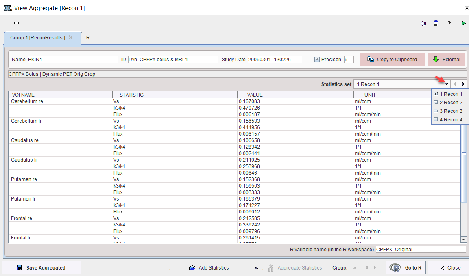Image resolution: width=469 pixels, height=276 pixels.
Task: Click the VOI NAME column header
Action: 61,95
